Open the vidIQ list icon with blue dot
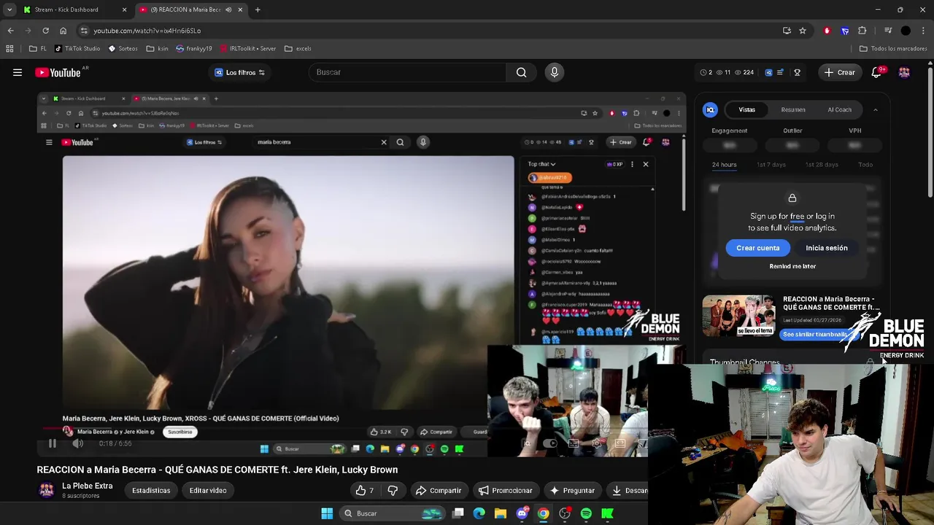 coord(780,72)
